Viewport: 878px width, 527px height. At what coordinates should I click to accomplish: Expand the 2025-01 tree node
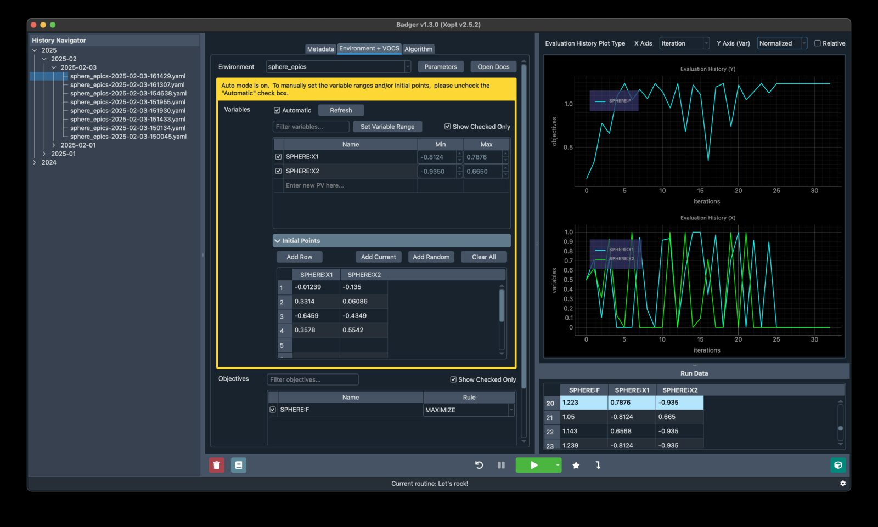click(44, 154)
